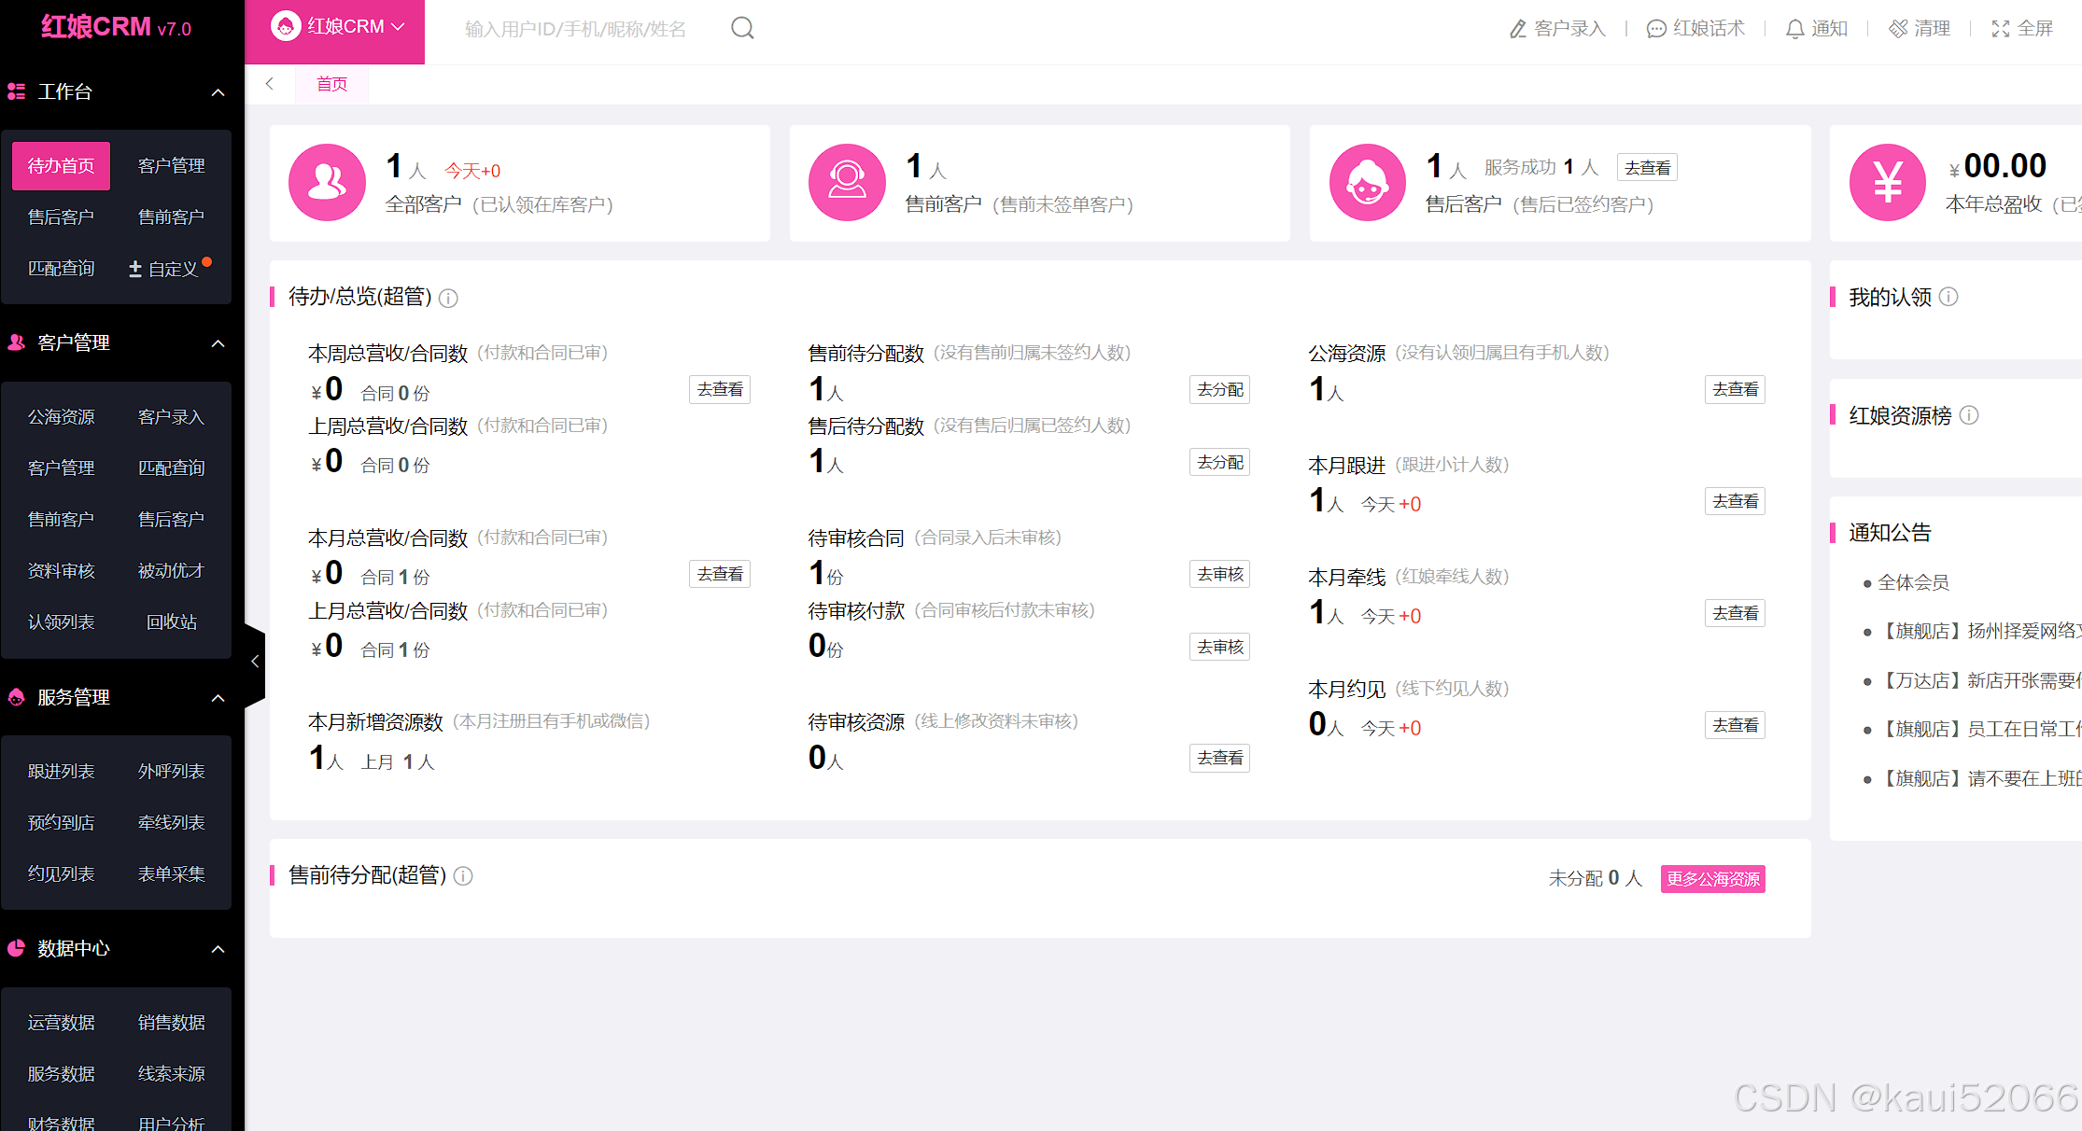Collapse the 工作台 sidebar section

coord(218,92)
